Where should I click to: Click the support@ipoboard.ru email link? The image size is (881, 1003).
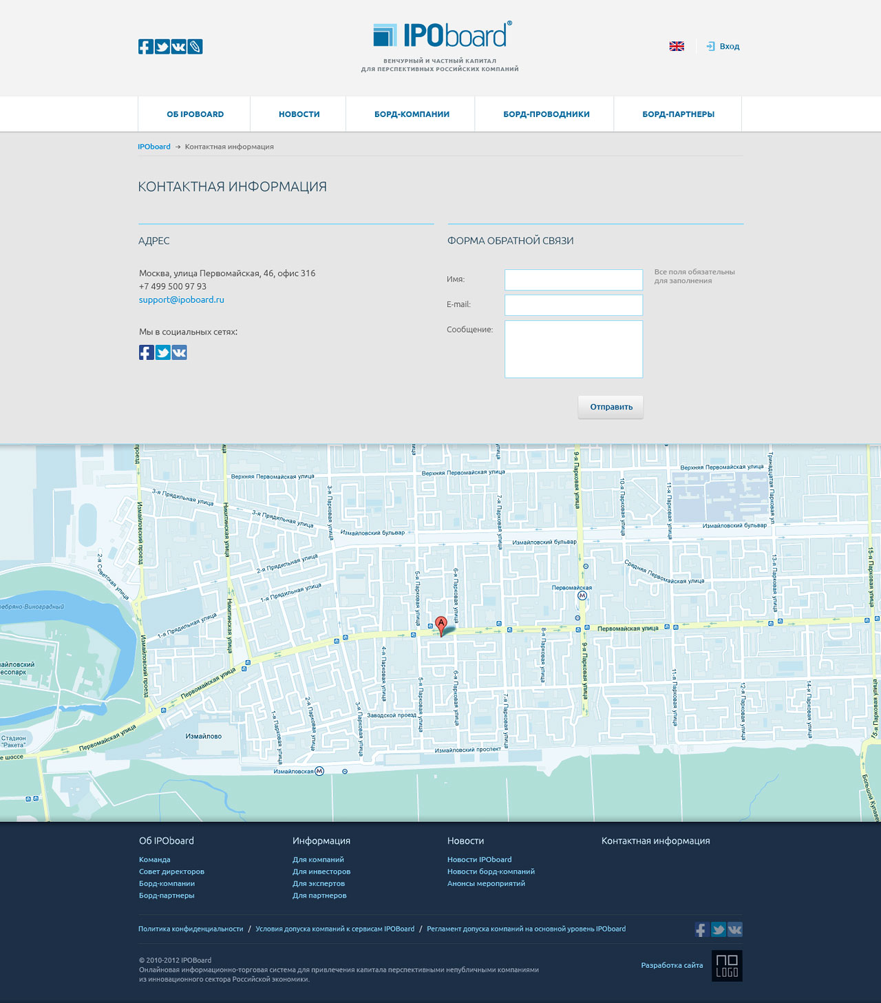click(182, 299)
